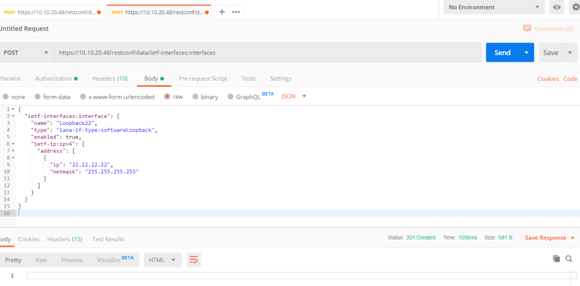Click the new tab plus icon

coord(222,11)
